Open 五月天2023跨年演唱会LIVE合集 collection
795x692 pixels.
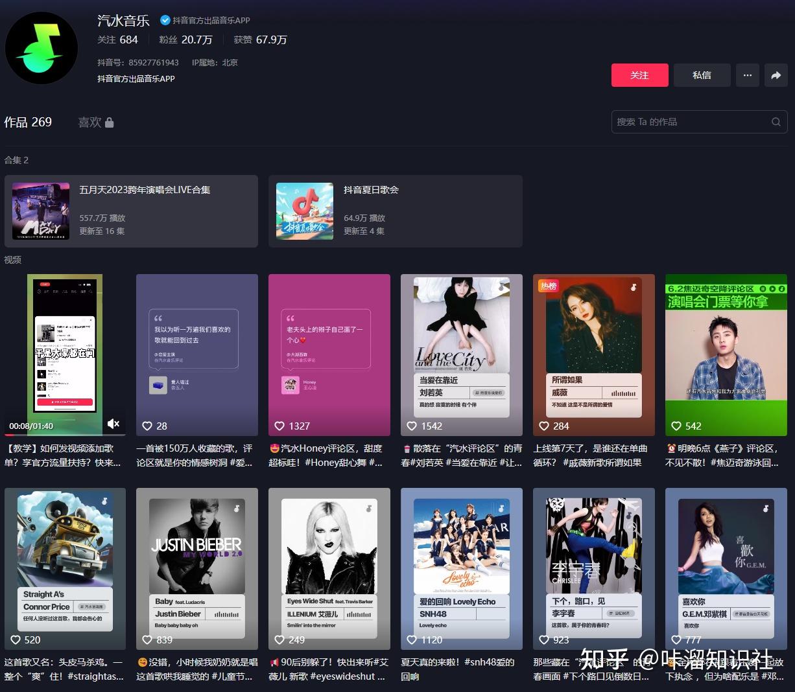(131, 211)
